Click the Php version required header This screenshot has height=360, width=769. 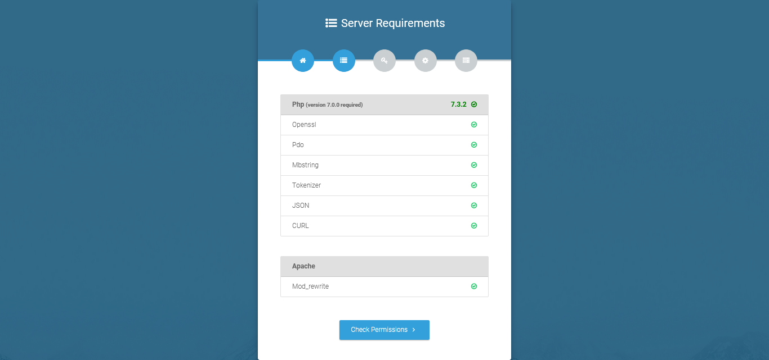[327, 104]
